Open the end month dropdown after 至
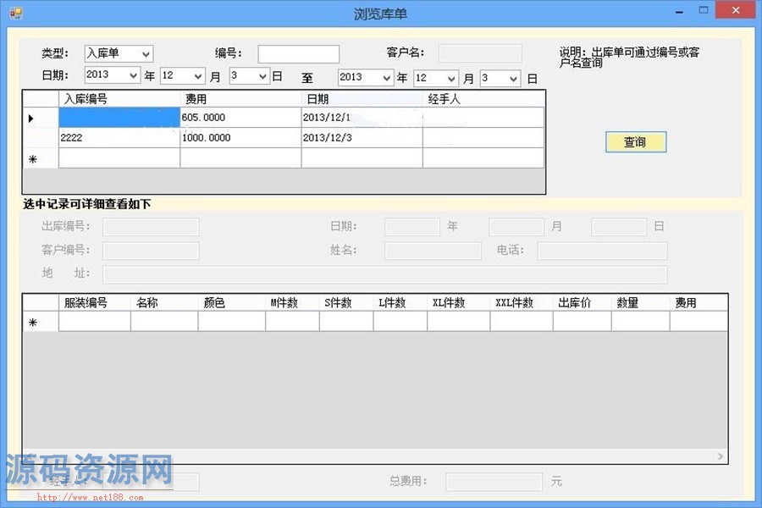The width and height of the screenshot is (762, 508). coord(436,78)
